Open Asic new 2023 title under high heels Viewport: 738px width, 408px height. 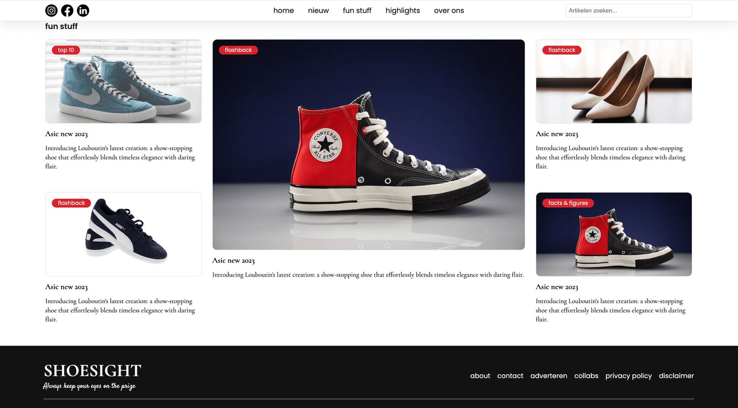coord(557,134)
